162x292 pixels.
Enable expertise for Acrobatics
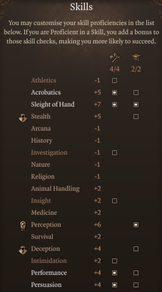[x=136, y=93]
